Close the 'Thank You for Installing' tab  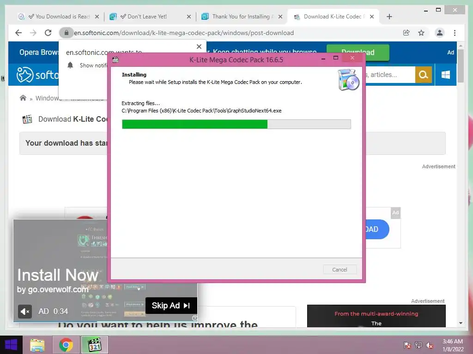tap(280, 17)
